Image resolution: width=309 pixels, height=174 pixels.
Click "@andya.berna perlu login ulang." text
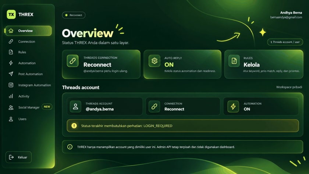pyautogui.click(x=106, y=71)
